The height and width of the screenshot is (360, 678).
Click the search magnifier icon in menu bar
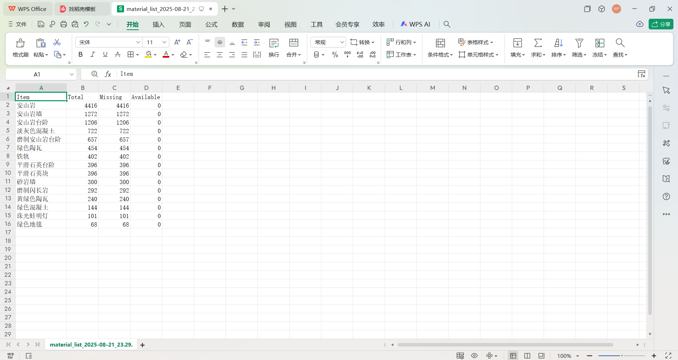coord(447,24)
